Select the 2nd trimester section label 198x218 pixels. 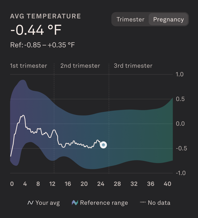click(80, 66)
